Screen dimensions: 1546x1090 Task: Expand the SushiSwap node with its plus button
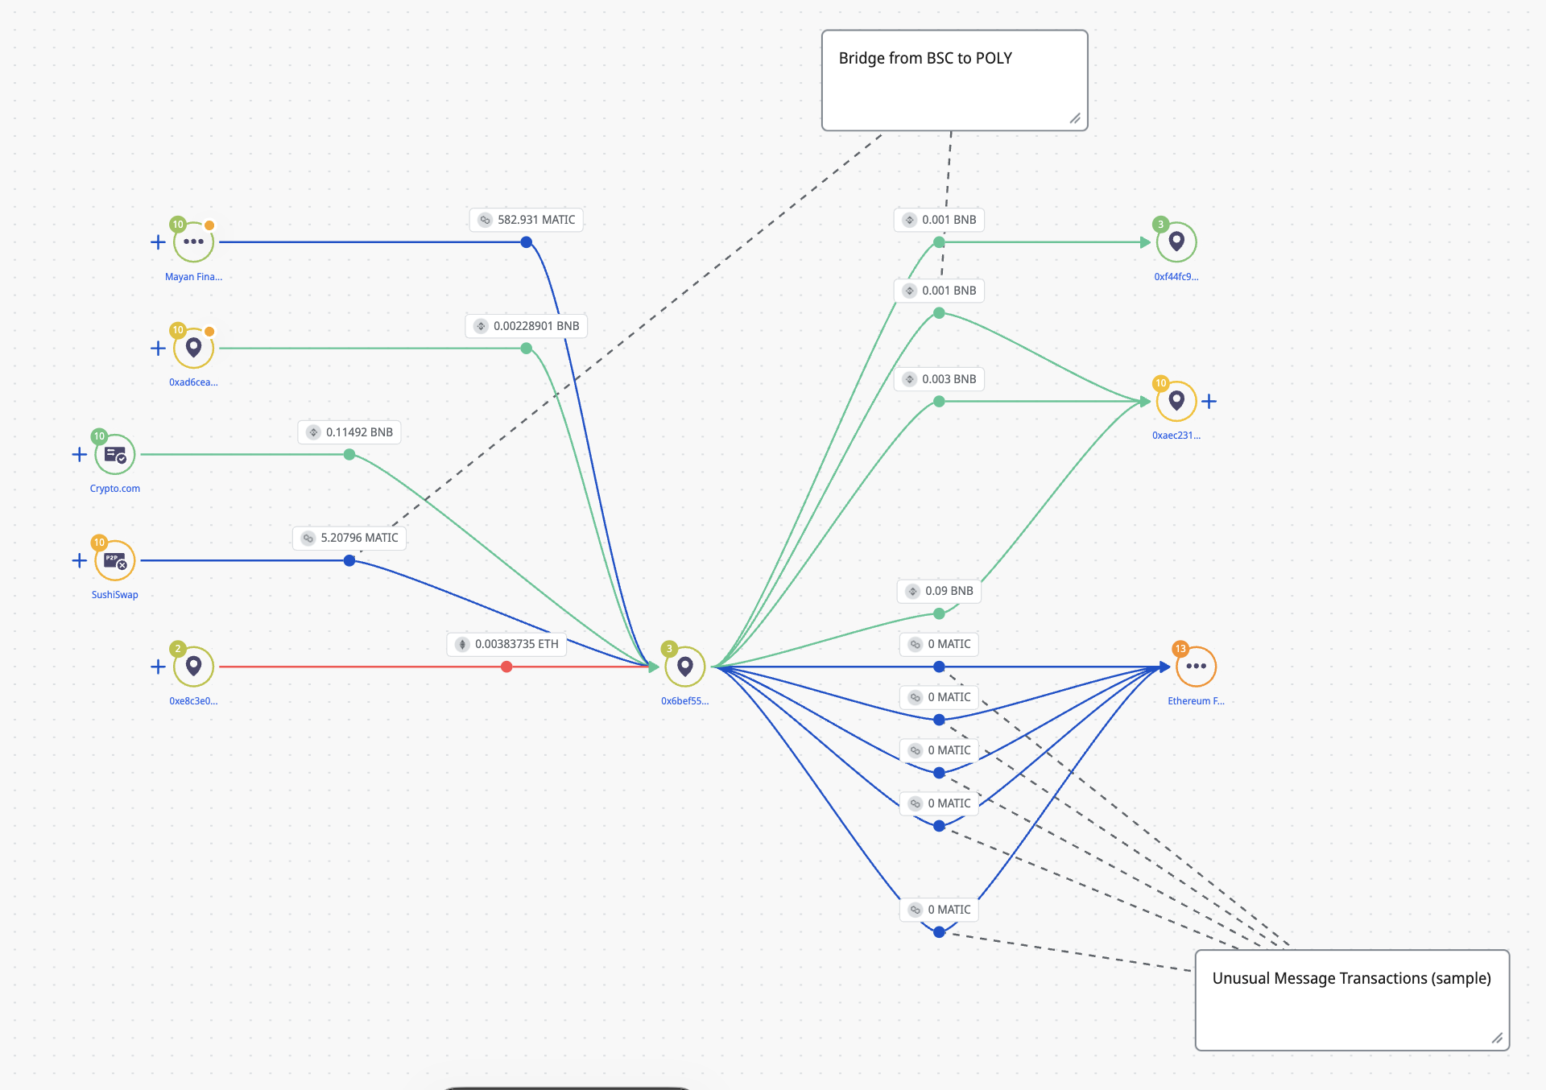click(79, 560)
